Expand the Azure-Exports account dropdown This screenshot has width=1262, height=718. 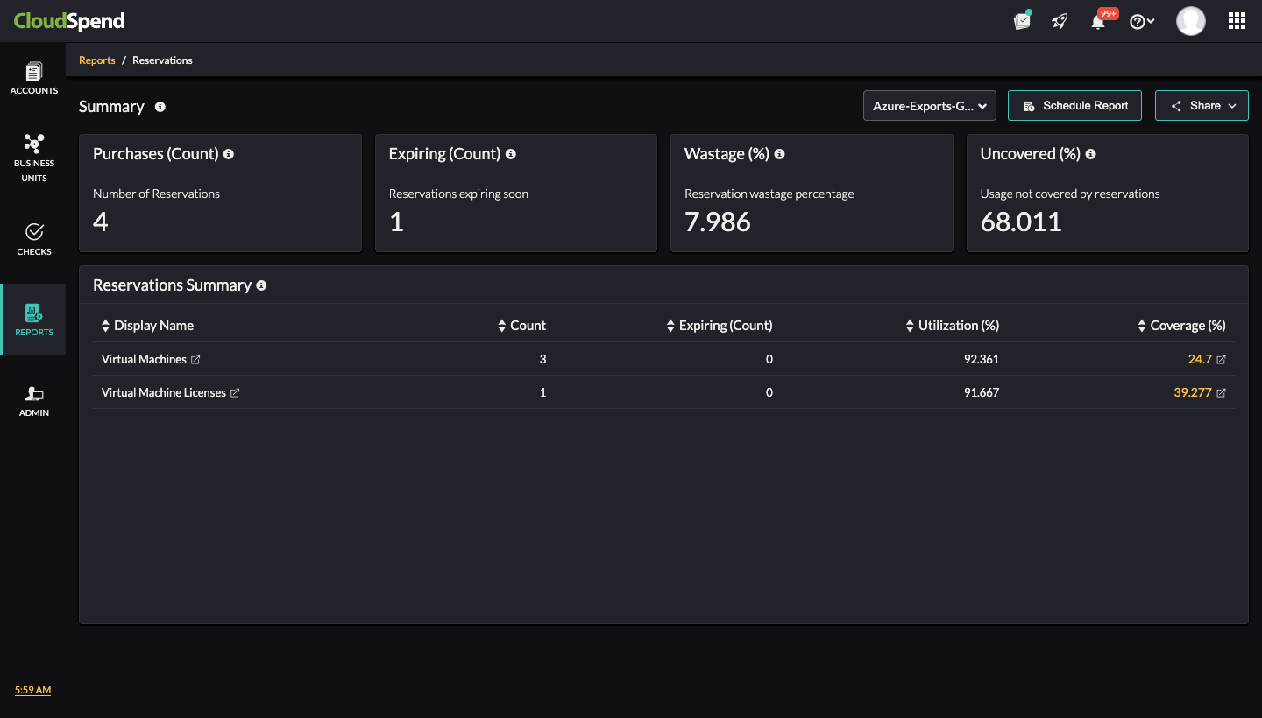pyautogui.click(x=929, y=106)
